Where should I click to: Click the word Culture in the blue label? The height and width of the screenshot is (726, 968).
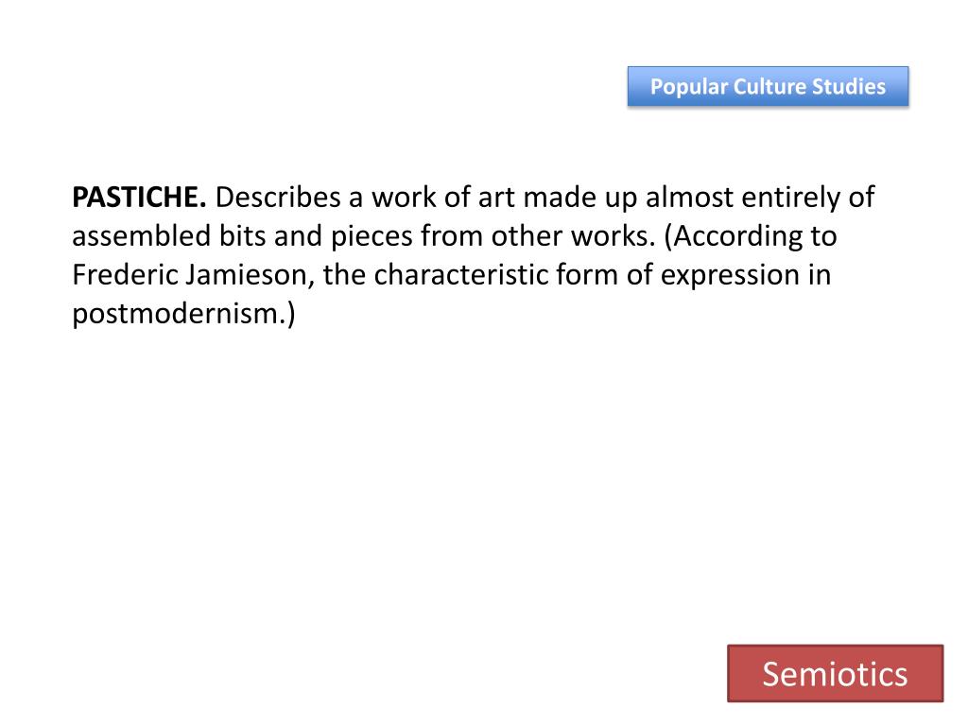(x=769, y=86)
